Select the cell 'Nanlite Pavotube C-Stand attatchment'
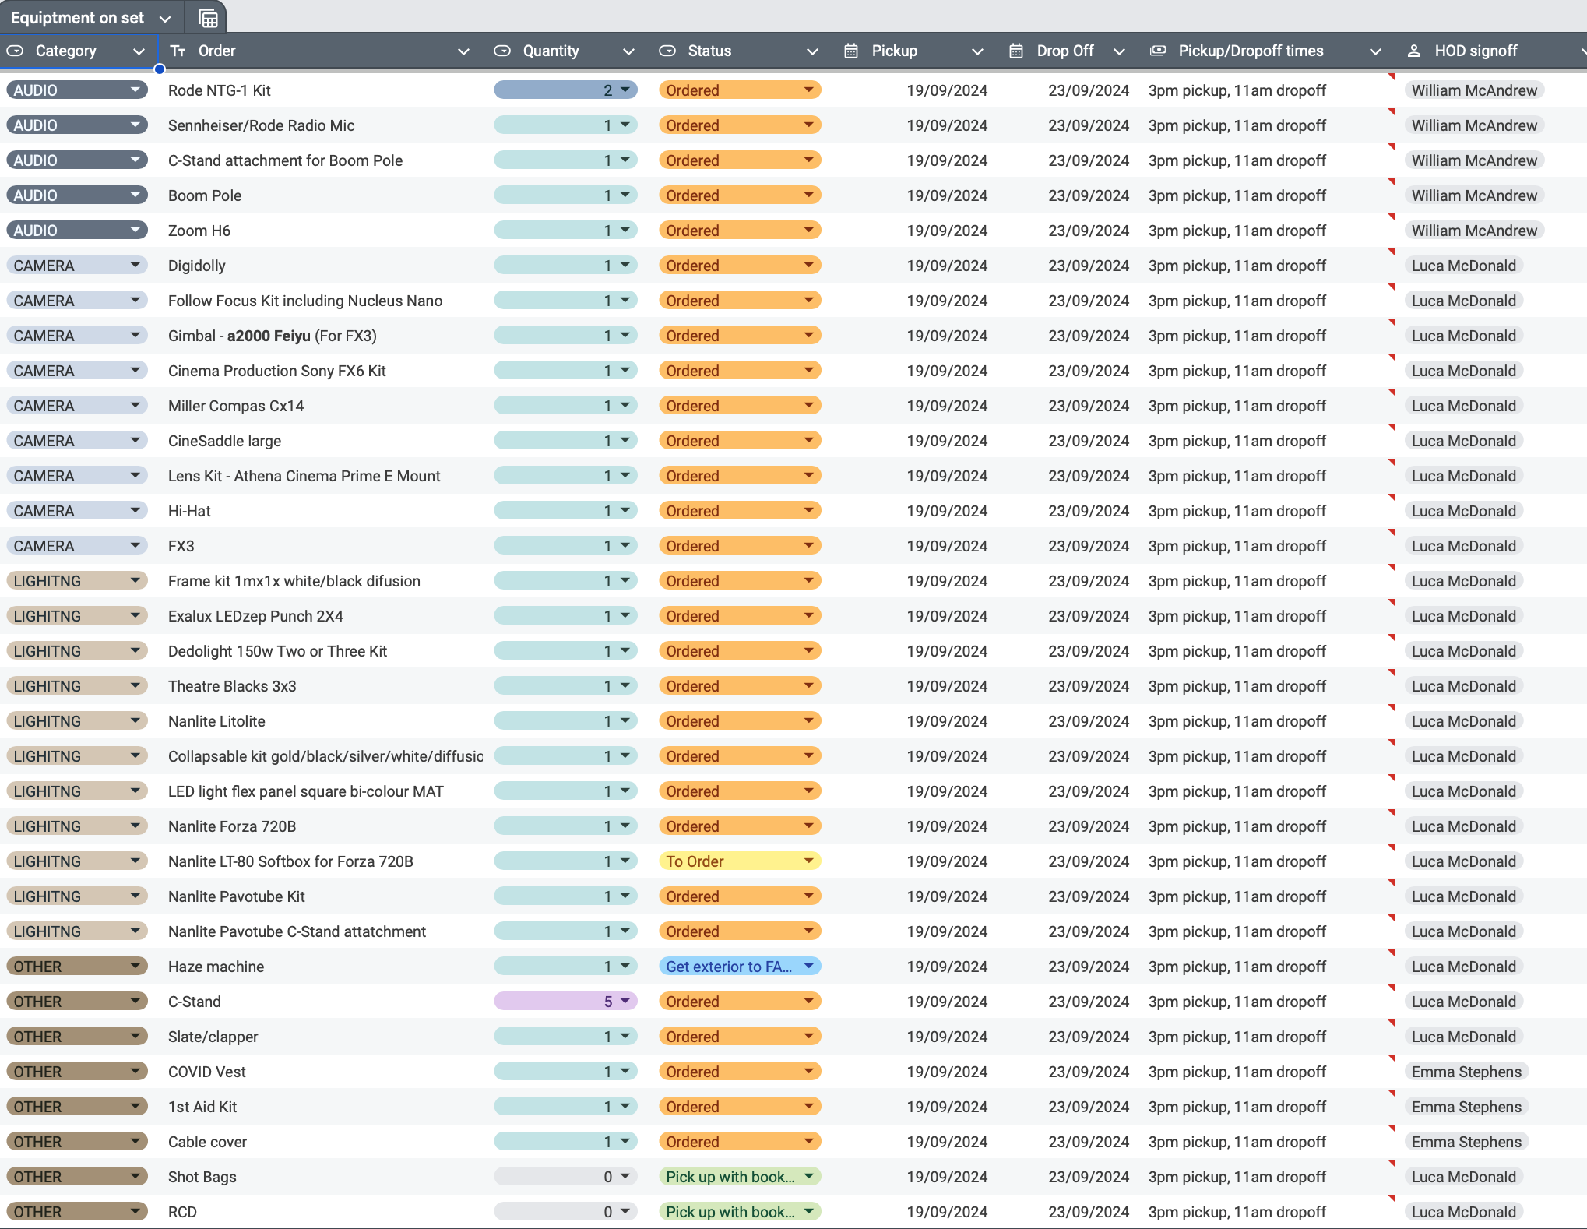Screen dimensions: 1587x1229 pos(322,931)
